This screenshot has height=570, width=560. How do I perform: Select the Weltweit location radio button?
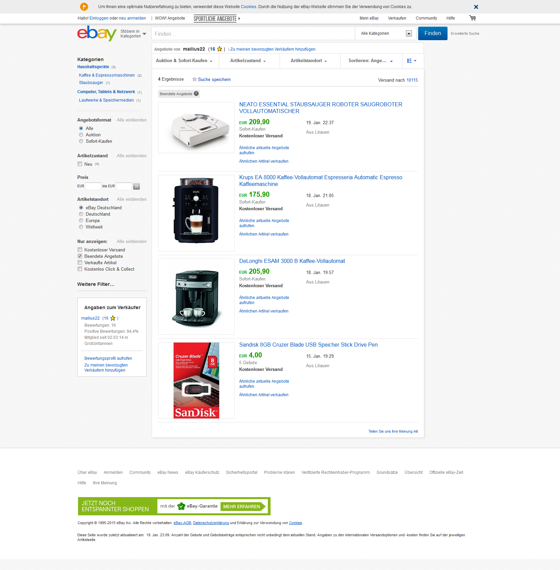tap(81, 227)
